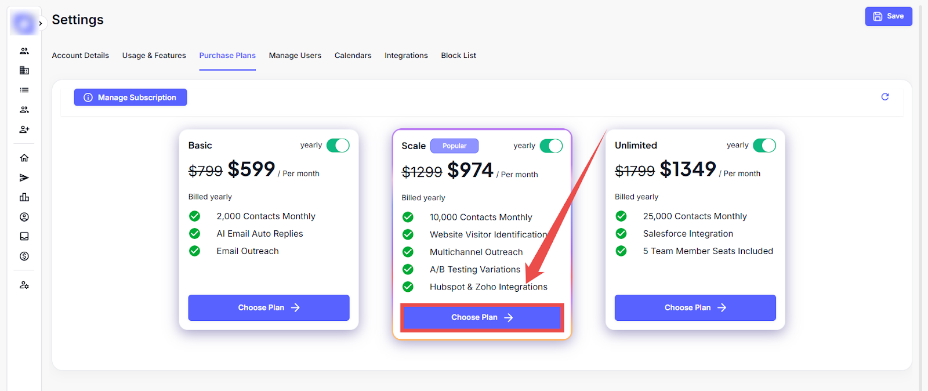Toggle yearly billing on Unlimited plan

[764, 145]
